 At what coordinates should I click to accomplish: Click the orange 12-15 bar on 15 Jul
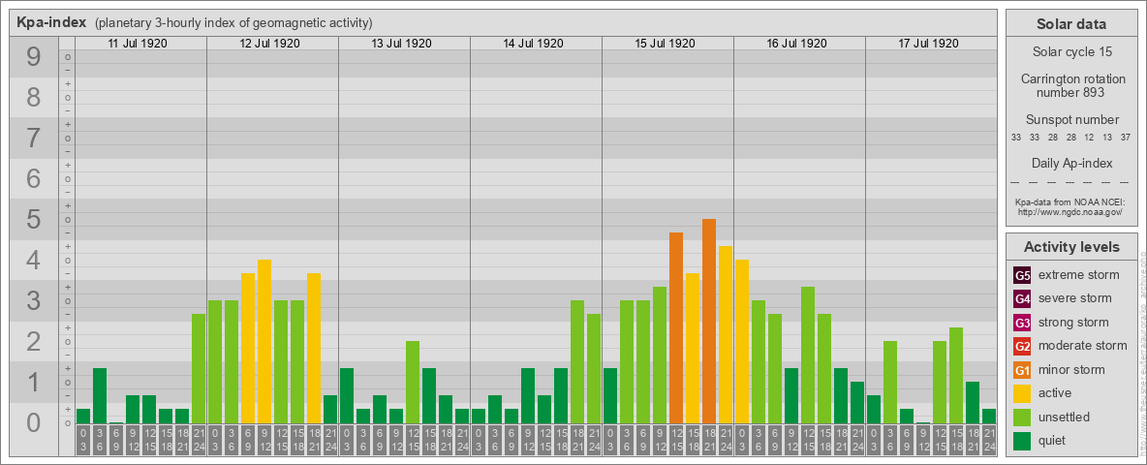(x=676, y=328)
